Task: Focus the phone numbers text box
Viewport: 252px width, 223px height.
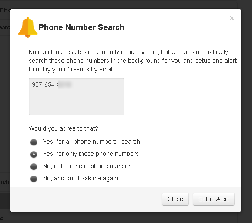Action: (x=77, y=97)
